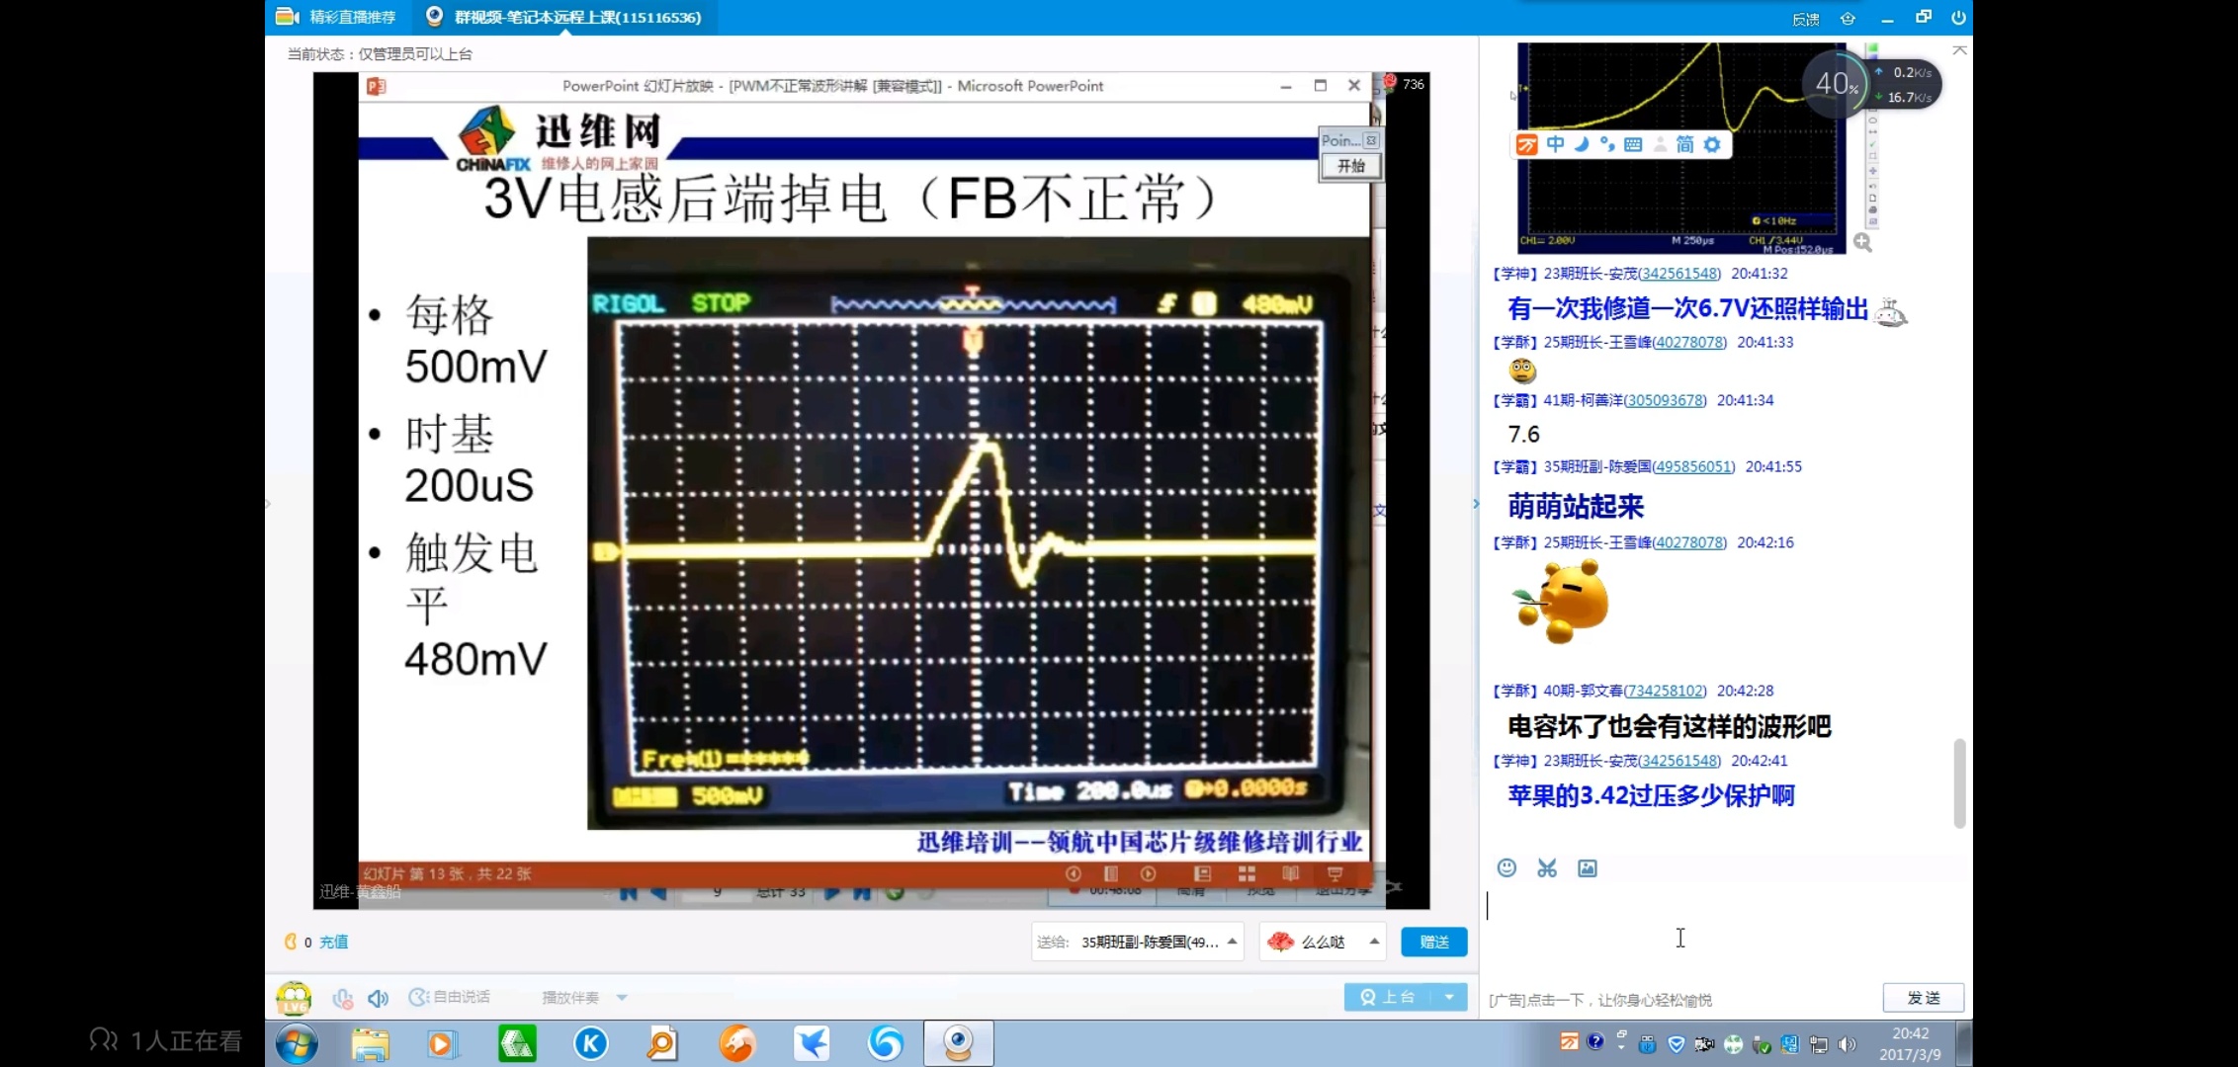The width and height of the screenshot is (2238, 1067).
Task: Open the gift recipient dropdown 送给
Action: point(1232,942)
